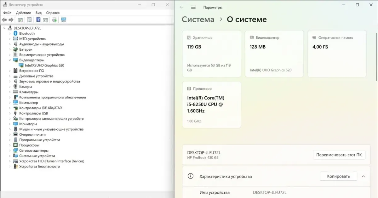
Task: Click the update driver toolbar icon
Action: tap(54, 20)
